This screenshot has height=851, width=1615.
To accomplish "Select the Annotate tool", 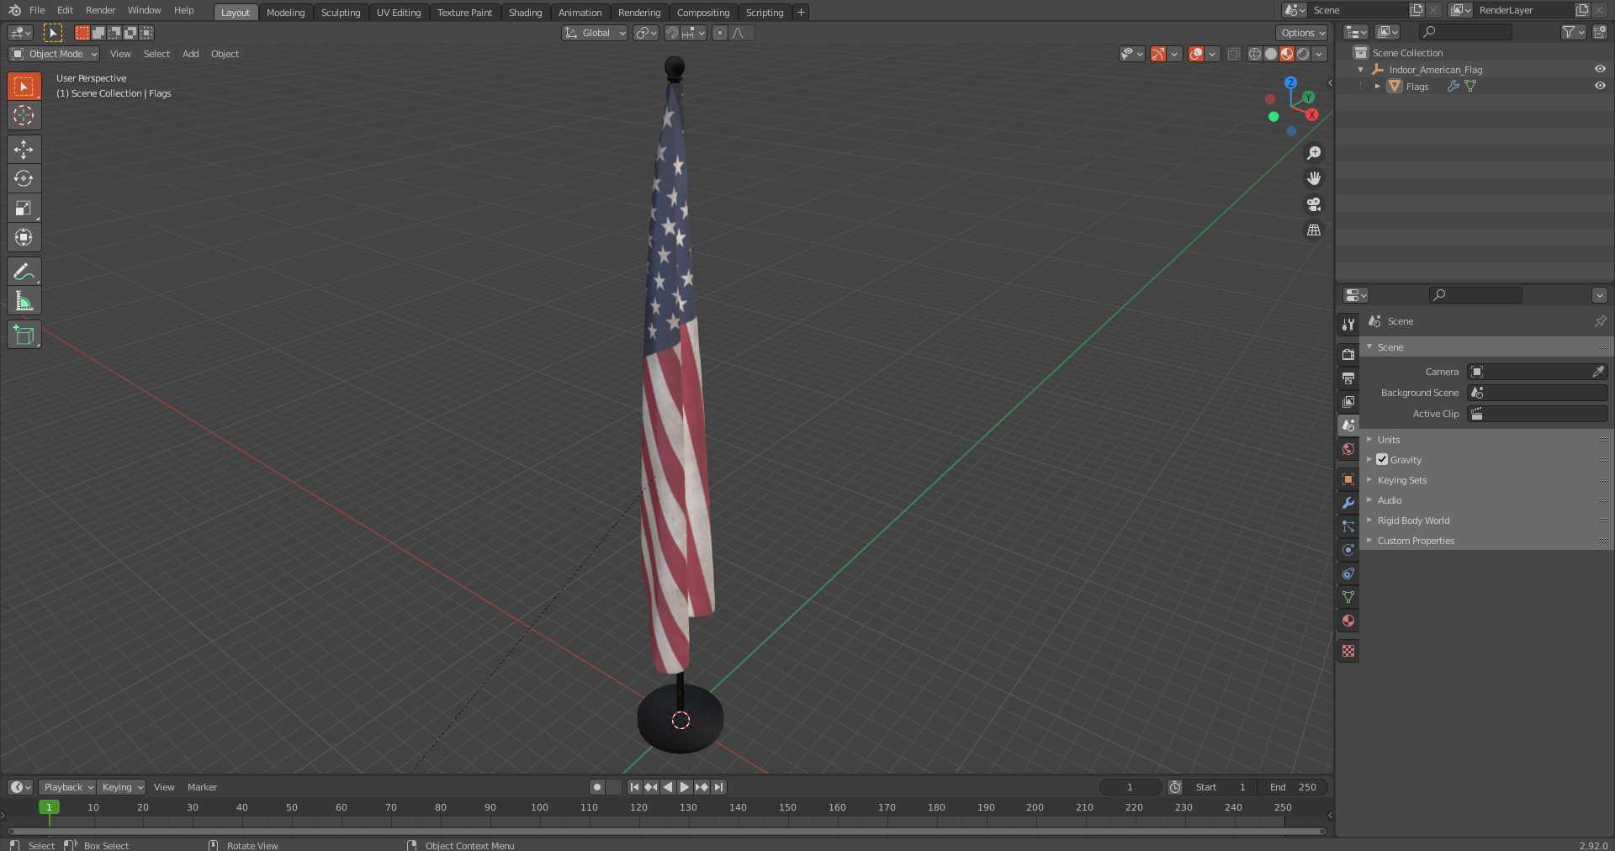I will [24, 272].
